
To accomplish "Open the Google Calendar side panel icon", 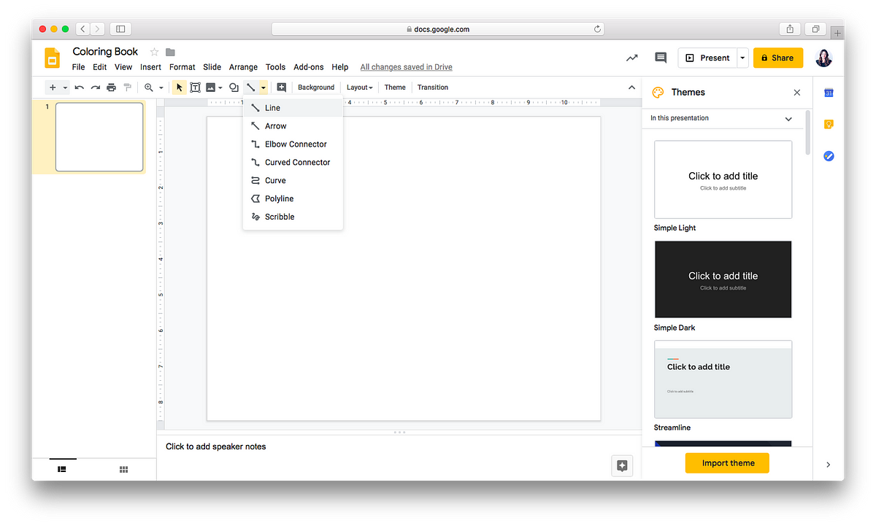I will (829, 93).
